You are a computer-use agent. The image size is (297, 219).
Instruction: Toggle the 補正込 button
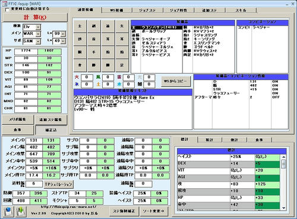[x=51, y=130]
